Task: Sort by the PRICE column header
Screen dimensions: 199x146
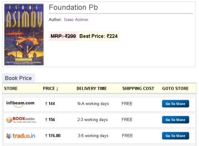Action: 49,88
